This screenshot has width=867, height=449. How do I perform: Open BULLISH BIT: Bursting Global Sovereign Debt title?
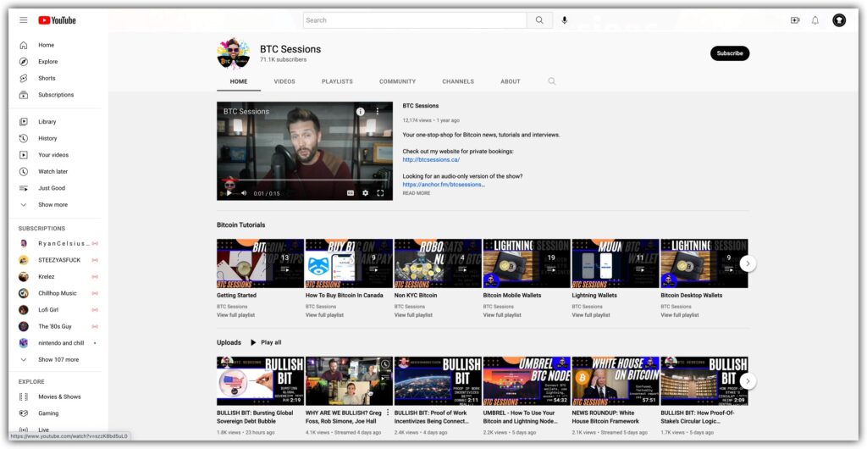pos(256,417)
